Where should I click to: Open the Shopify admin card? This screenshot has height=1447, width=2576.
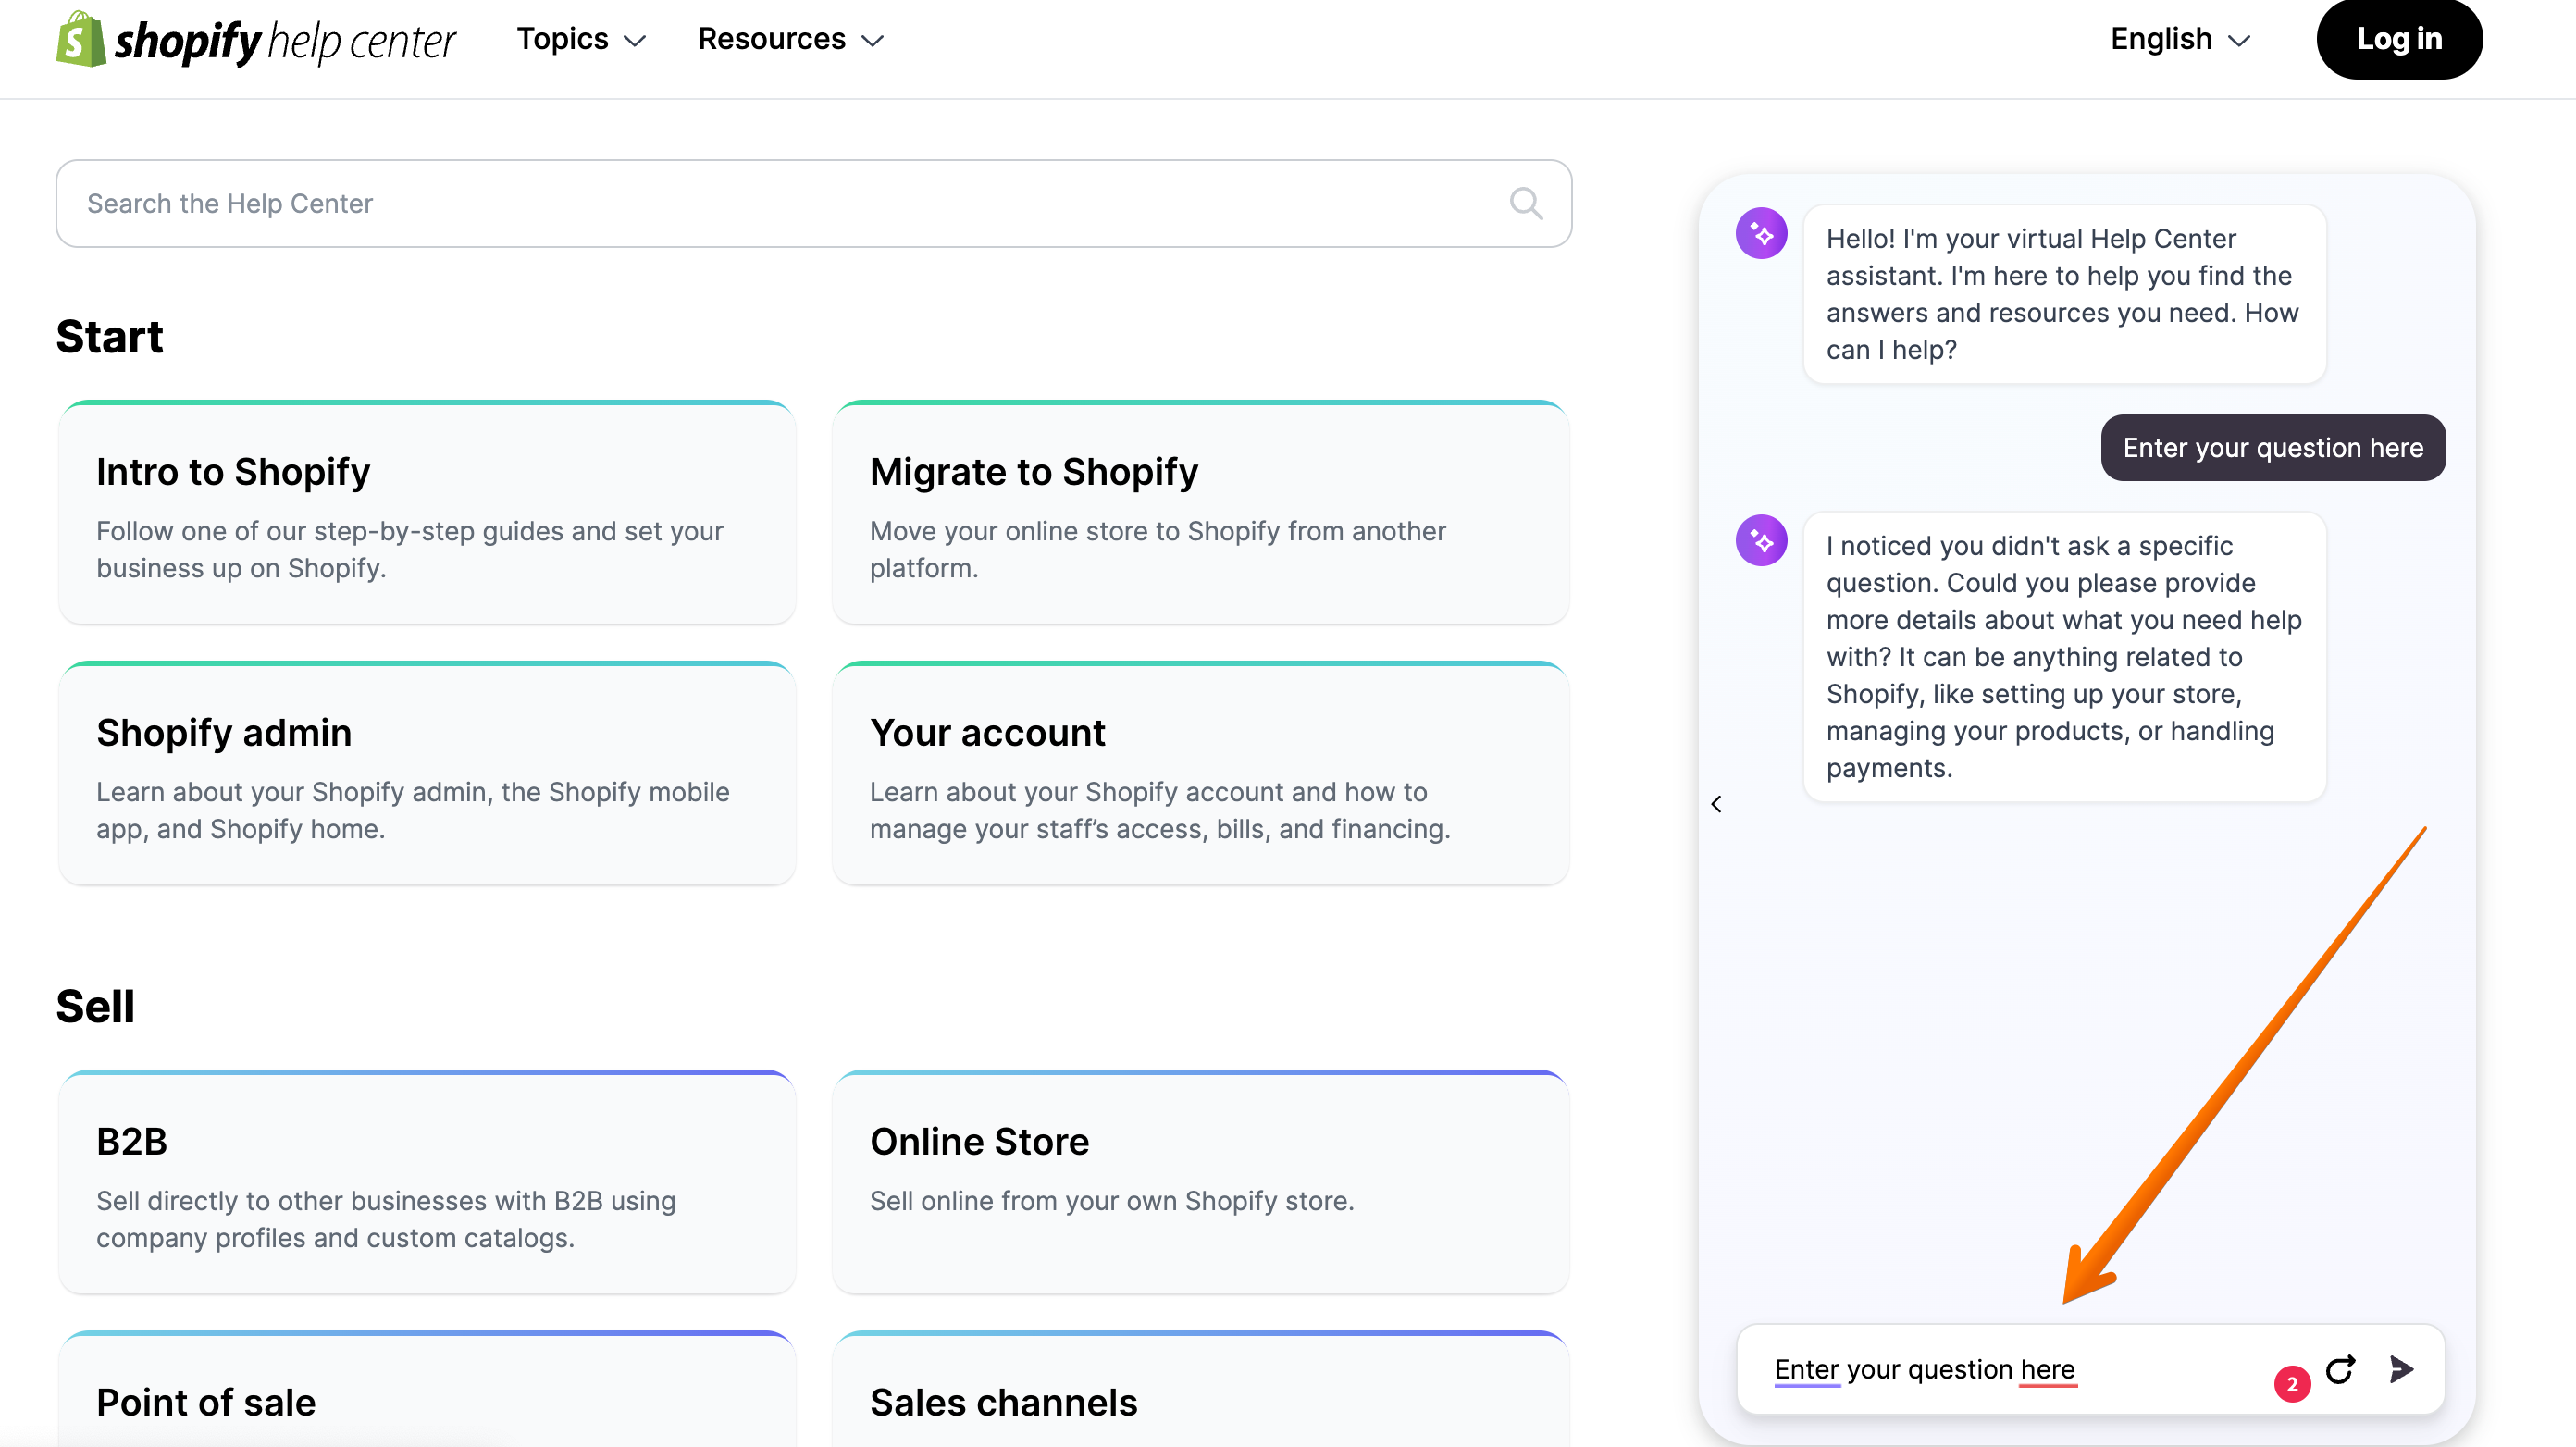427,773
